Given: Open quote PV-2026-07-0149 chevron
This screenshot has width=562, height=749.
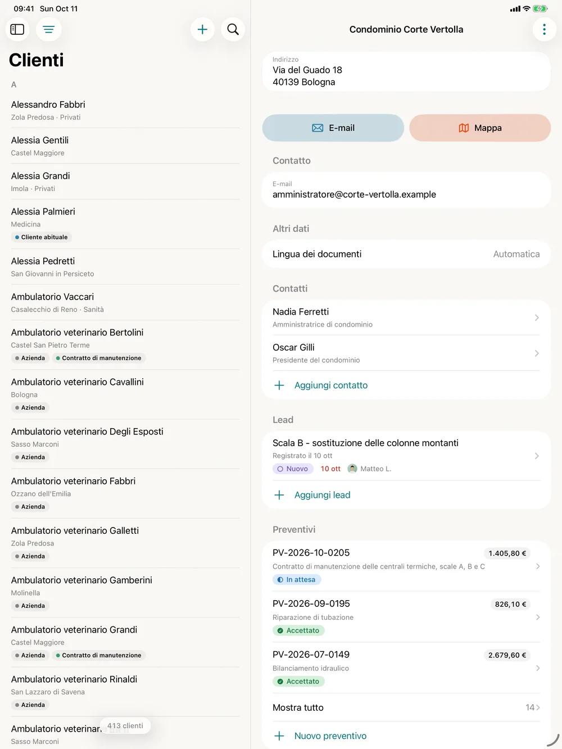Looking at the screenshot, I should point(538,668).
